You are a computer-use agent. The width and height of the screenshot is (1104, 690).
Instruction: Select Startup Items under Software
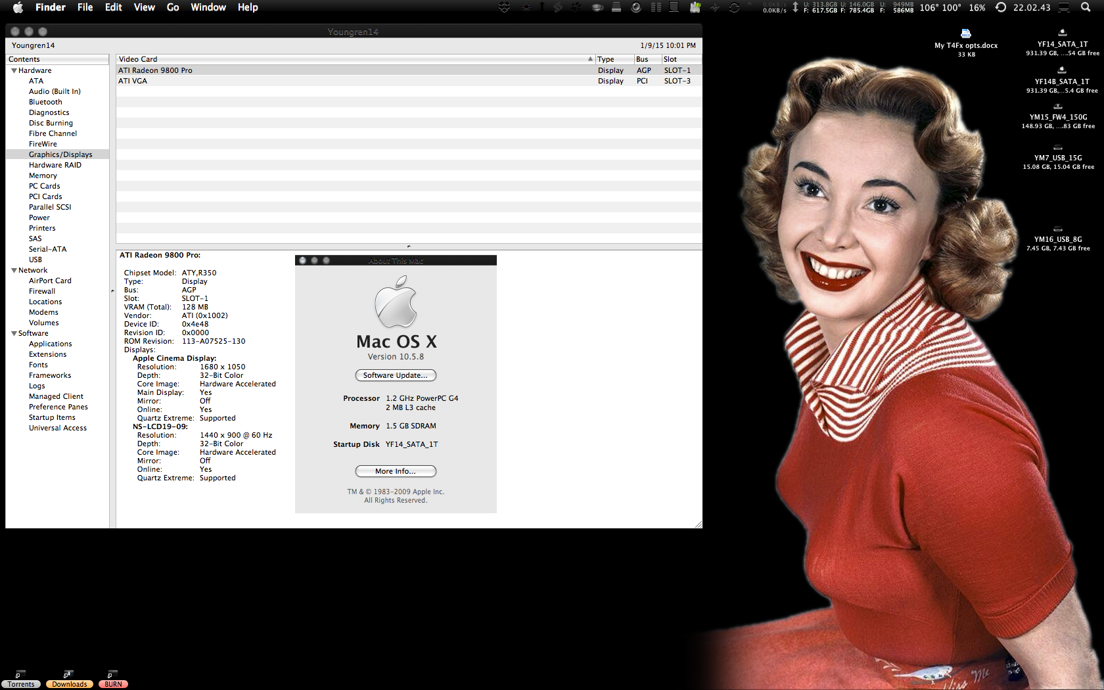52,417
